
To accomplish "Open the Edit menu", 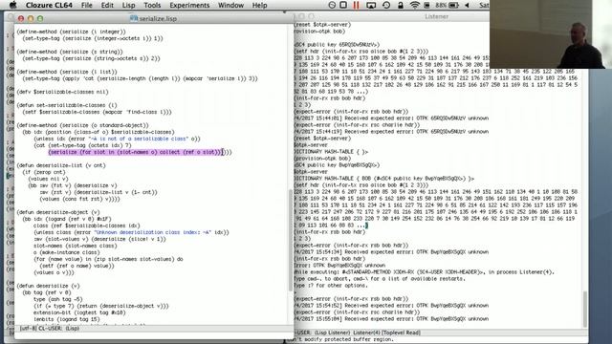I will click(107, 5).
